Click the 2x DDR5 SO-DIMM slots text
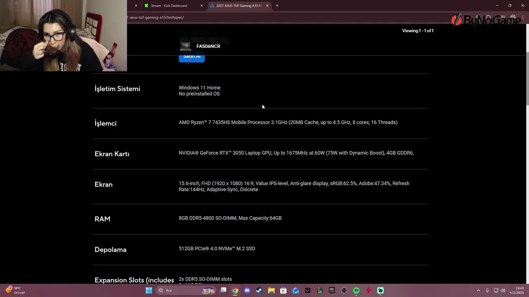Screen dimensions: 529x297 (205, 279)
